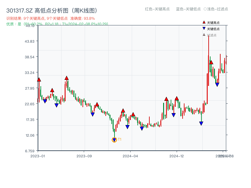The height and width of the screenshot is (188, 251).
Task: Click the x-axis label 2023-09
Action: click(x=84, y=156)
